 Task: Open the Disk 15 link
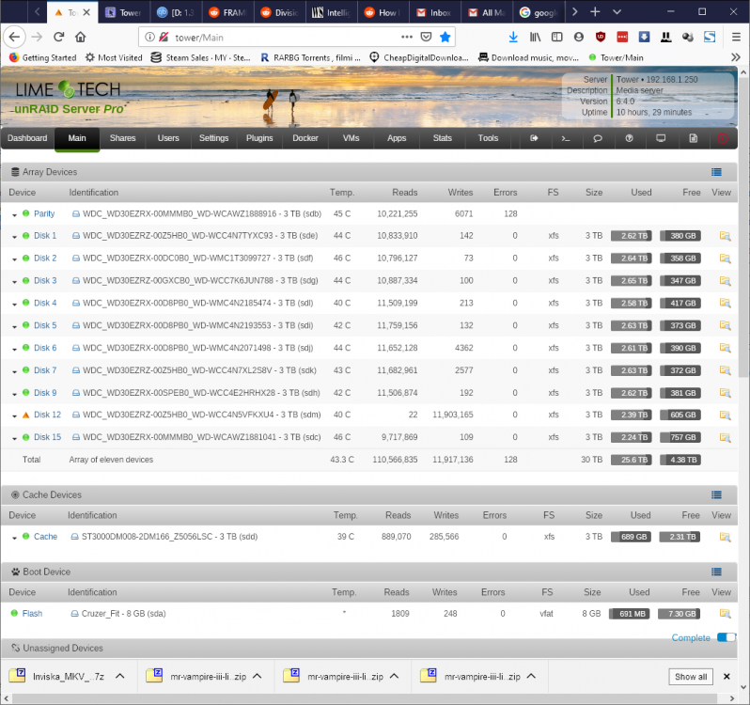47,437
